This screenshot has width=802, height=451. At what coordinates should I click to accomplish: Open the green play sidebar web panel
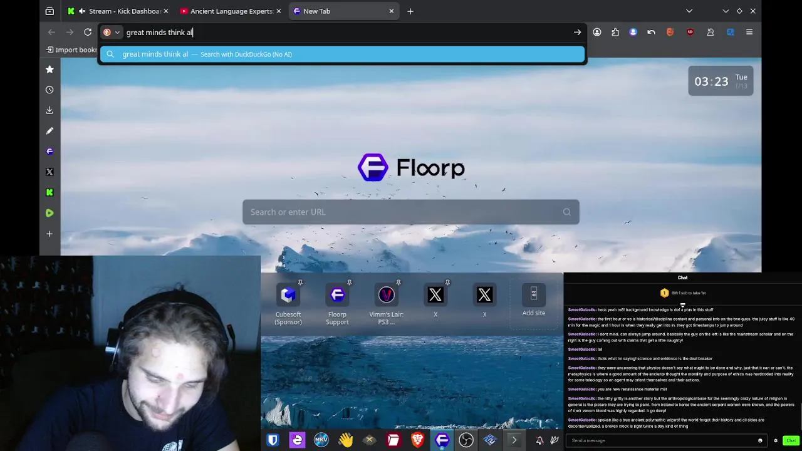click(49, 213)
